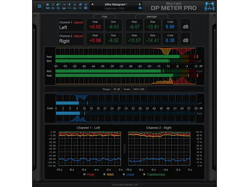Screen dimensions: 249x187
Task: Reset Channel 1 clipped indicator
Action: (78, 22)
